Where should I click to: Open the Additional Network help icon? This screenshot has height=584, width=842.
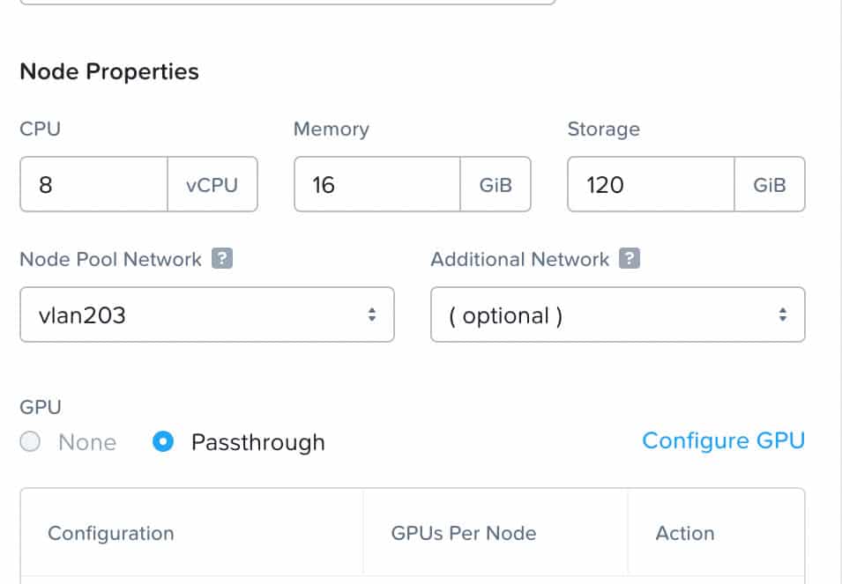[x=630, y=258]
